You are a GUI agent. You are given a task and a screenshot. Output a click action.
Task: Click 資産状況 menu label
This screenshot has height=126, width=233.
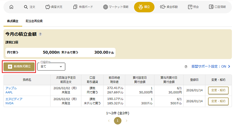pyautogui.click(x=57, y=7)
